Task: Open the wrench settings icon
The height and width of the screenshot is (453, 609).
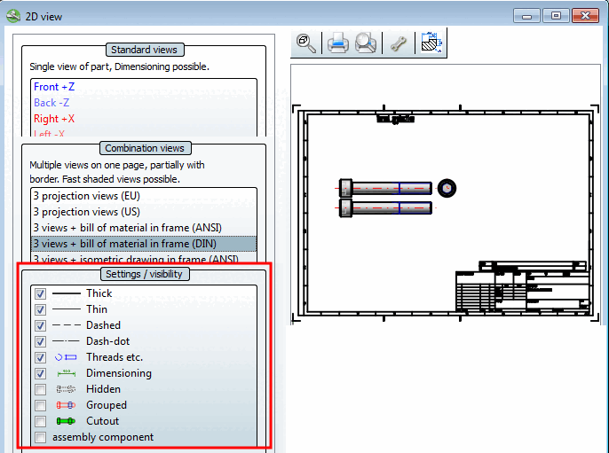Action: (399, 43)
